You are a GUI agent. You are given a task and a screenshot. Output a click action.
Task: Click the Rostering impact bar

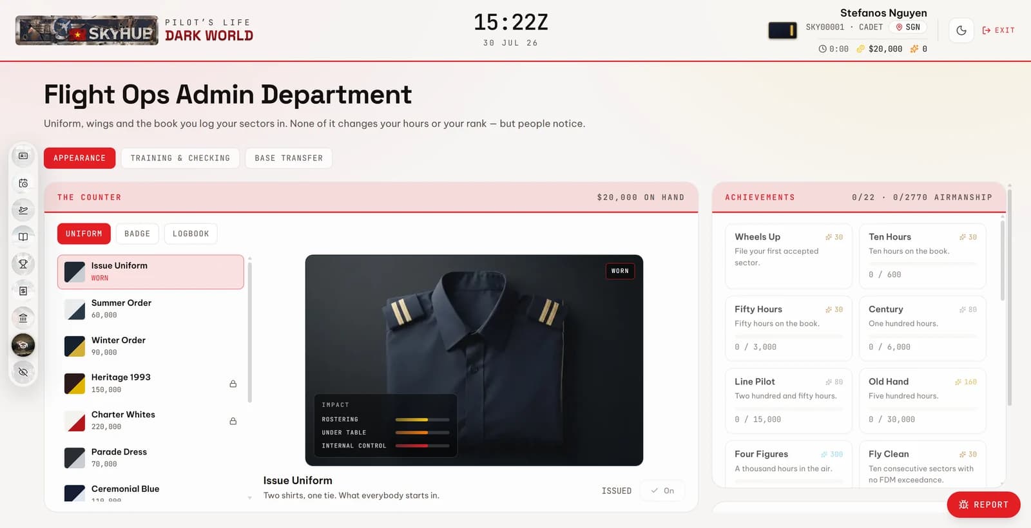coord(423,420)
